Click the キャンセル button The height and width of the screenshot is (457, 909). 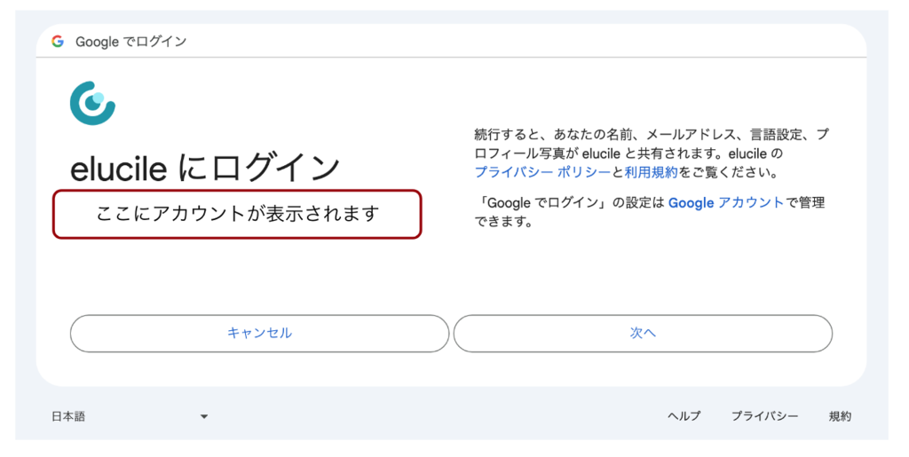[259, 334]
